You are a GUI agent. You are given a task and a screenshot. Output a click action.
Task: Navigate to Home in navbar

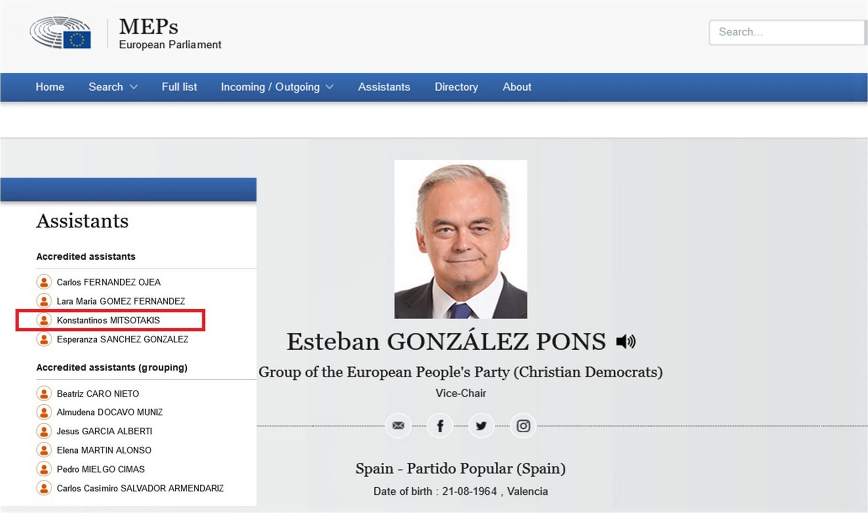(50, 87)
